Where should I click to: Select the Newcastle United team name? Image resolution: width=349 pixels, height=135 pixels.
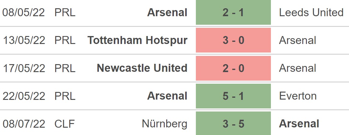click(x=142, y=68)
